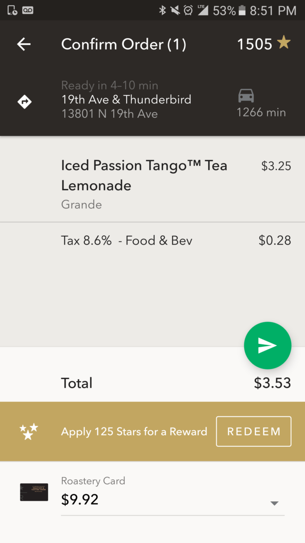This screenshot has width=305, height=543.
Task: Open directions via diamond arrow icon
Action: tap(25, 102)
